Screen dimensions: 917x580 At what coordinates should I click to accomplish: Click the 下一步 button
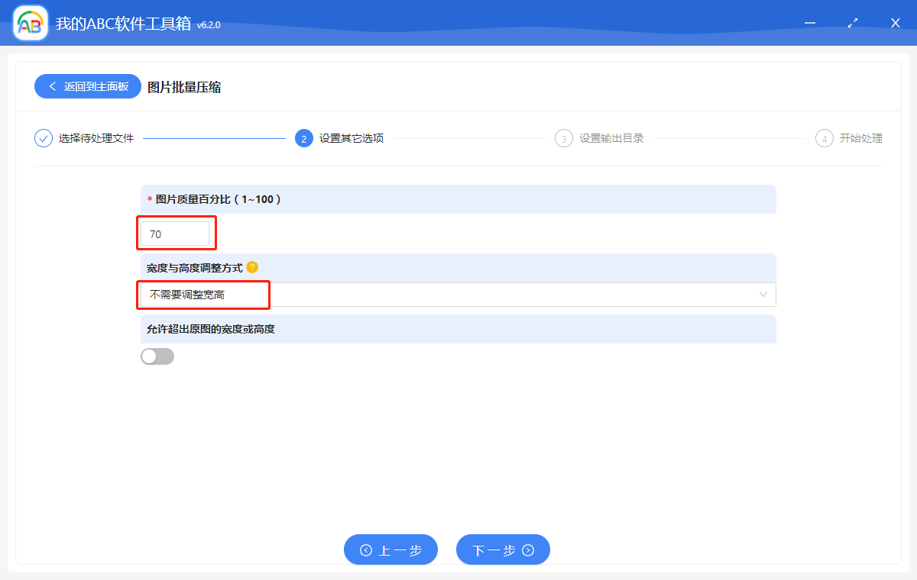pyautogui.click(x=503, y=549)
